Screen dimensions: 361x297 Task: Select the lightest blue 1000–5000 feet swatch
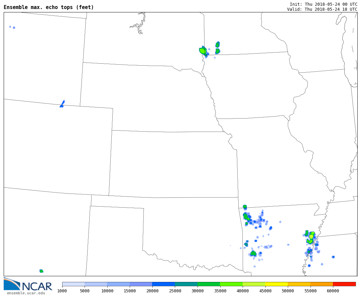coord(73,284)
